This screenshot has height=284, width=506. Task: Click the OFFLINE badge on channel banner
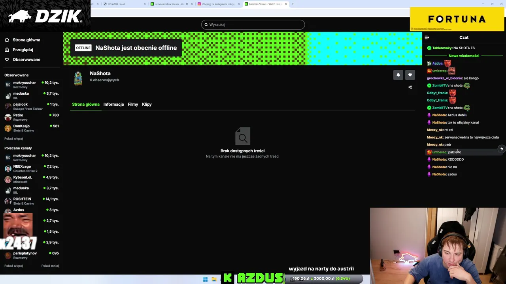(x=83, y=48)
